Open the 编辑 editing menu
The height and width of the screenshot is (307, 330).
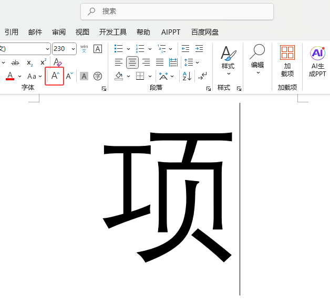tap(257, 60)
